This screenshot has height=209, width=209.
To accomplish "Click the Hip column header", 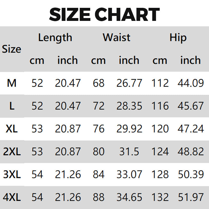I will (x=178, y=37).
